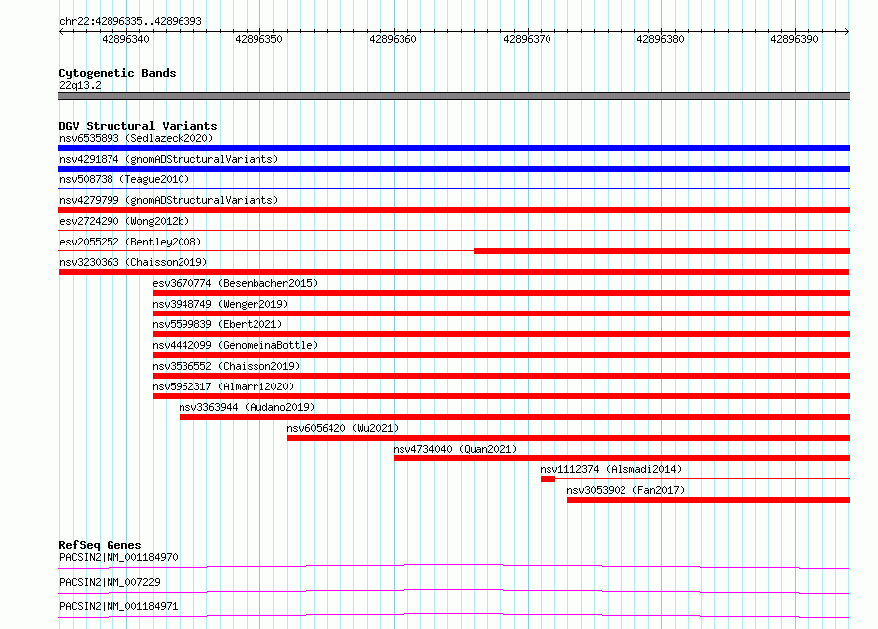Click nsv5599839 (Ebert2021) label
The image size is (878, 629).
click(x=217, y=324)
